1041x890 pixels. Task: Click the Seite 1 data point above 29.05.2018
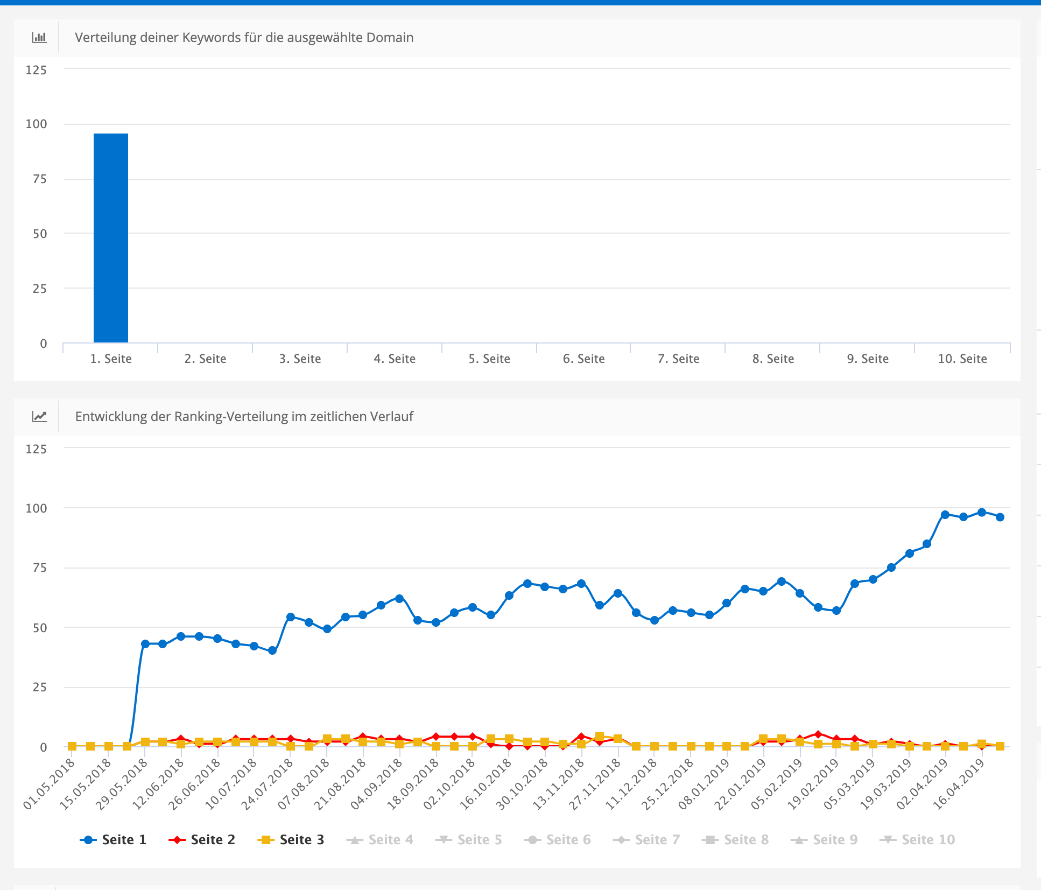[145, 644]
